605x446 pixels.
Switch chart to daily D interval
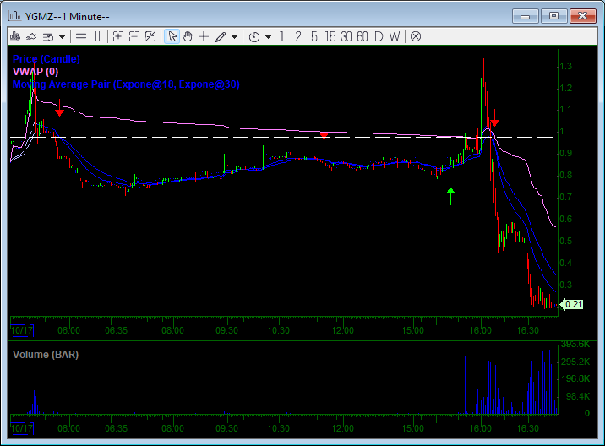(379, 36)
